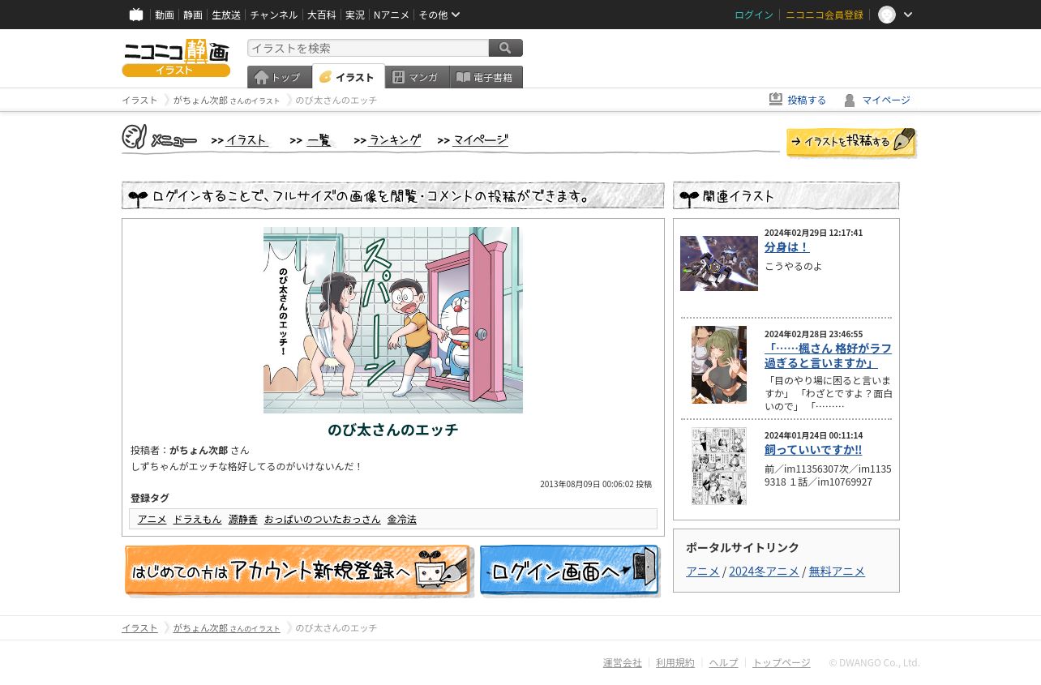Click the 「……楓さん 格好がラフ過ぎると言いますか」 link
1041x685 pixels.
(x=828, y=355)
